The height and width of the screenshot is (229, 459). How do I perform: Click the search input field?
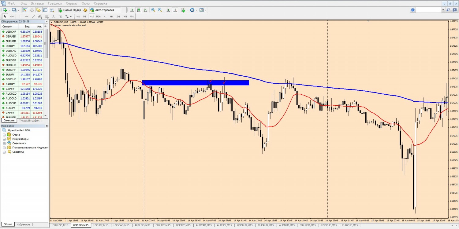click(428, 10)
